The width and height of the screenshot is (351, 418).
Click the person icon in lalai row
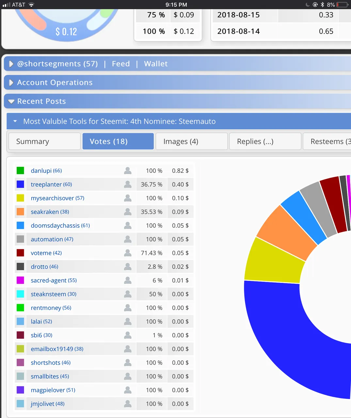[128, 321]
